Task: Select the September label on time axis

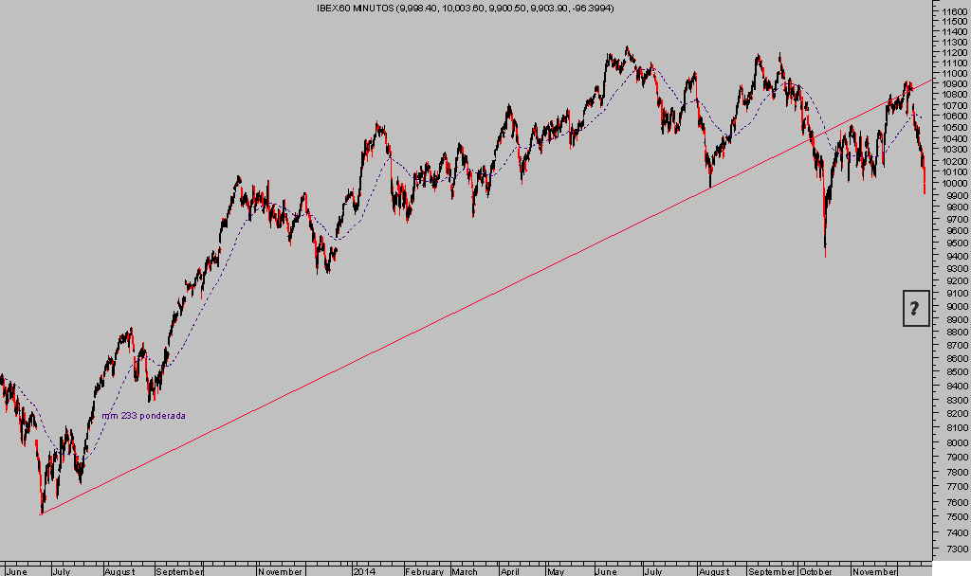Action: pyautogui.click(x=179, y=571)
